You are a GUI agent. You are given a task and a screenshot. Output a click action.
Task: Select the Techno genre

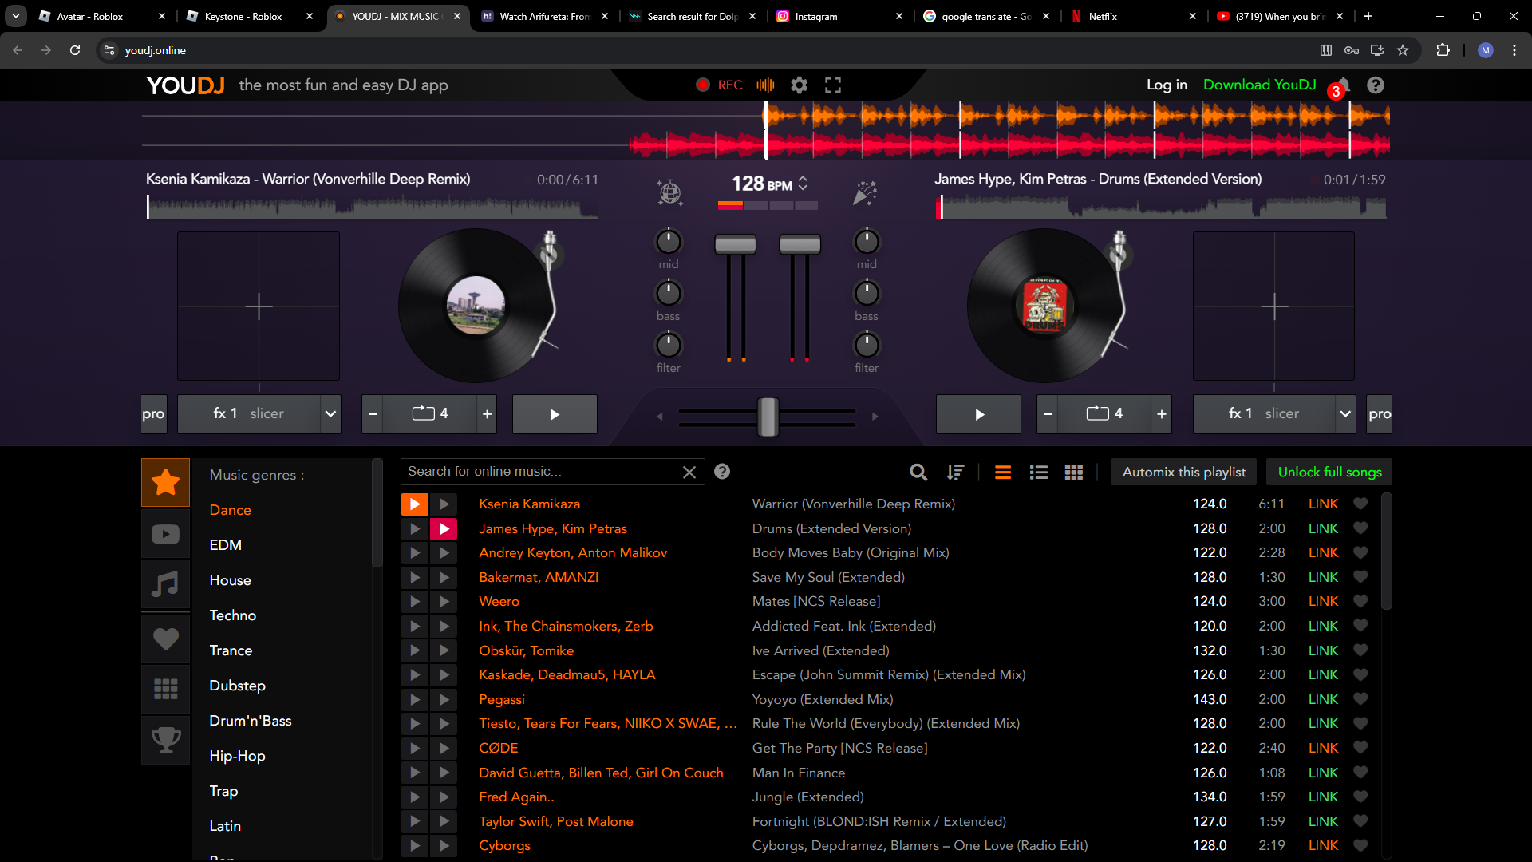tap(232, 615)
